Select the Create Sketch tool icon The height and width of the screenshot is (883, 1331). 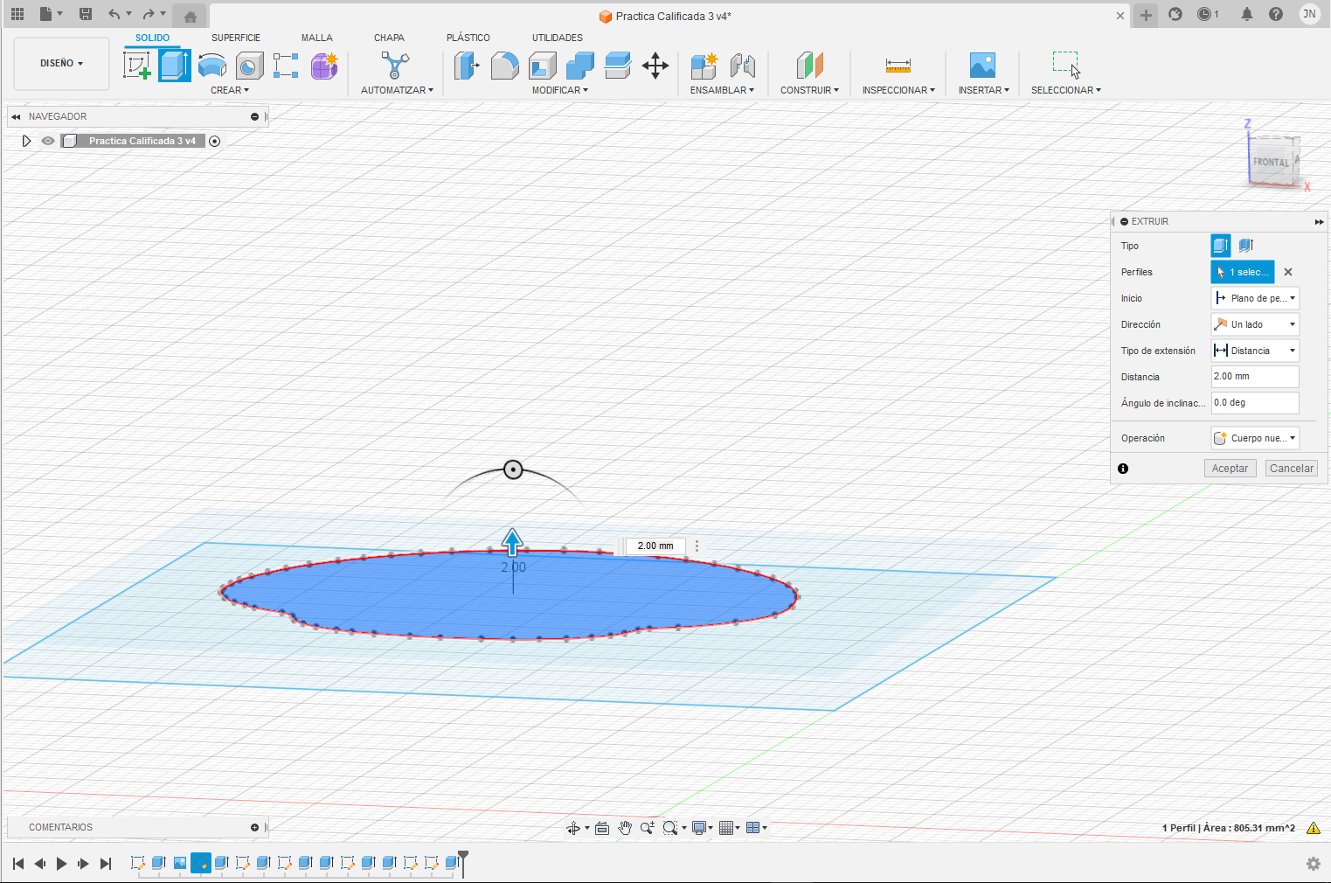tap(137, 66)
